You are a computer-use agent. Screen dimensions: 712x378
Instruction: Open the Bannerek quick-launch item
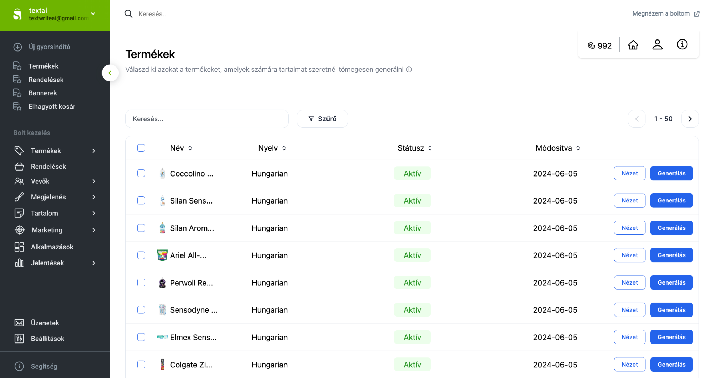tap(43, 93)
